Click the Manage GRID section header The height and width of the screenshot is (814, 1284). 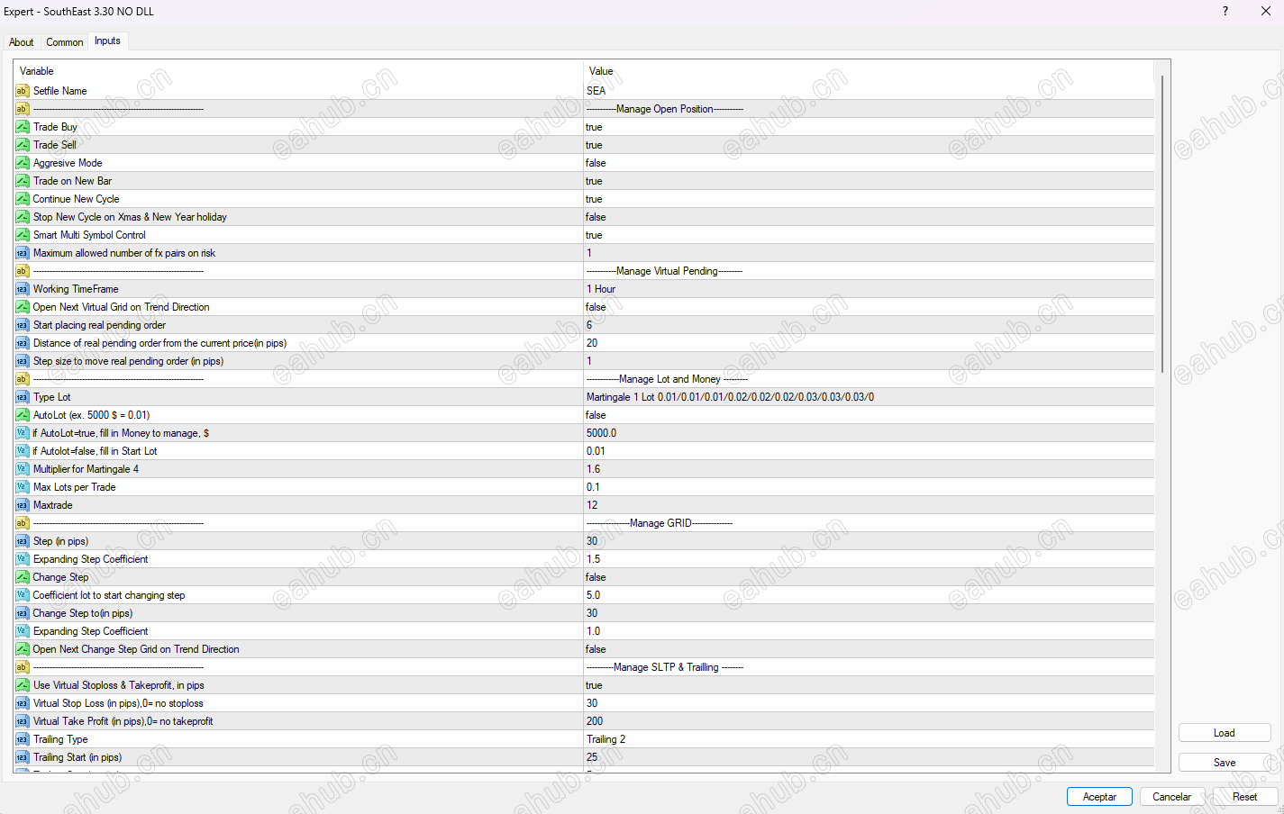click(660, 523)
